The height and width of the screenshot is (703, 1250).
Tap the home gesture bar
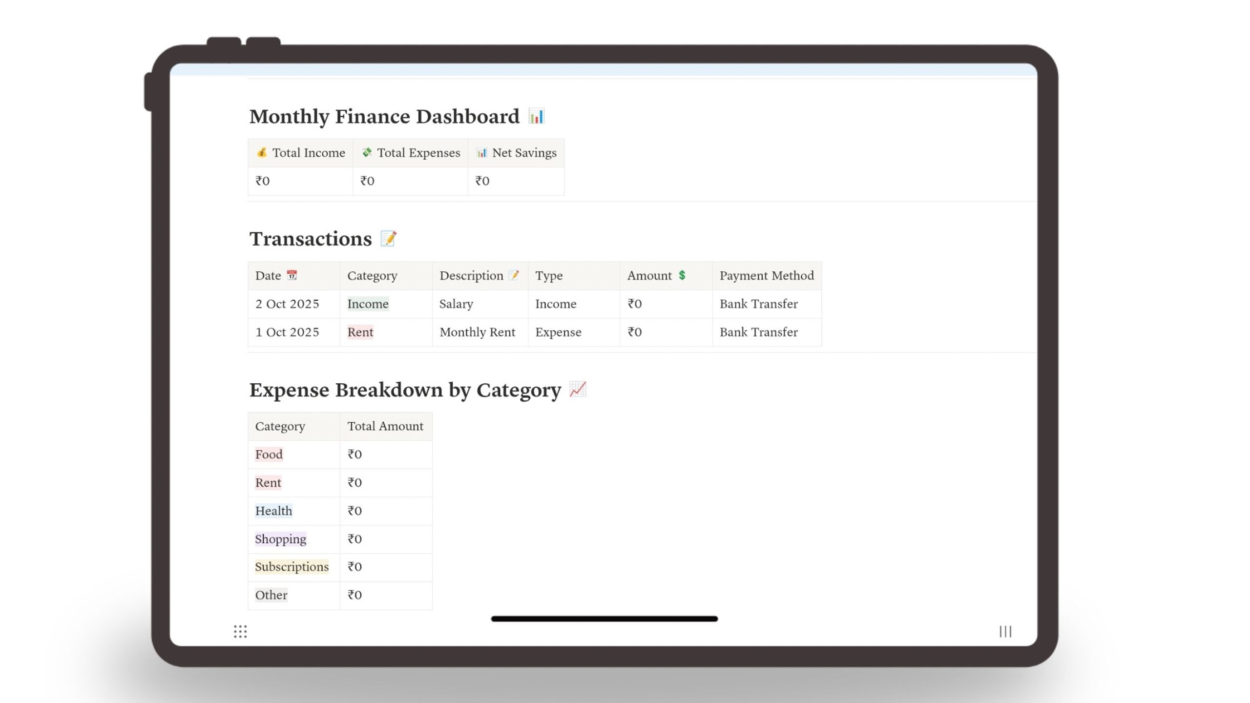(x=604, y=619)
